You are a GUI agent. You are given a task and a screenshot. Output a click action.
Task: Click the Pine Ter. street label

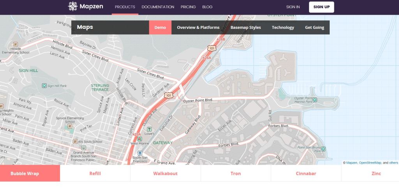pos(86,128)
